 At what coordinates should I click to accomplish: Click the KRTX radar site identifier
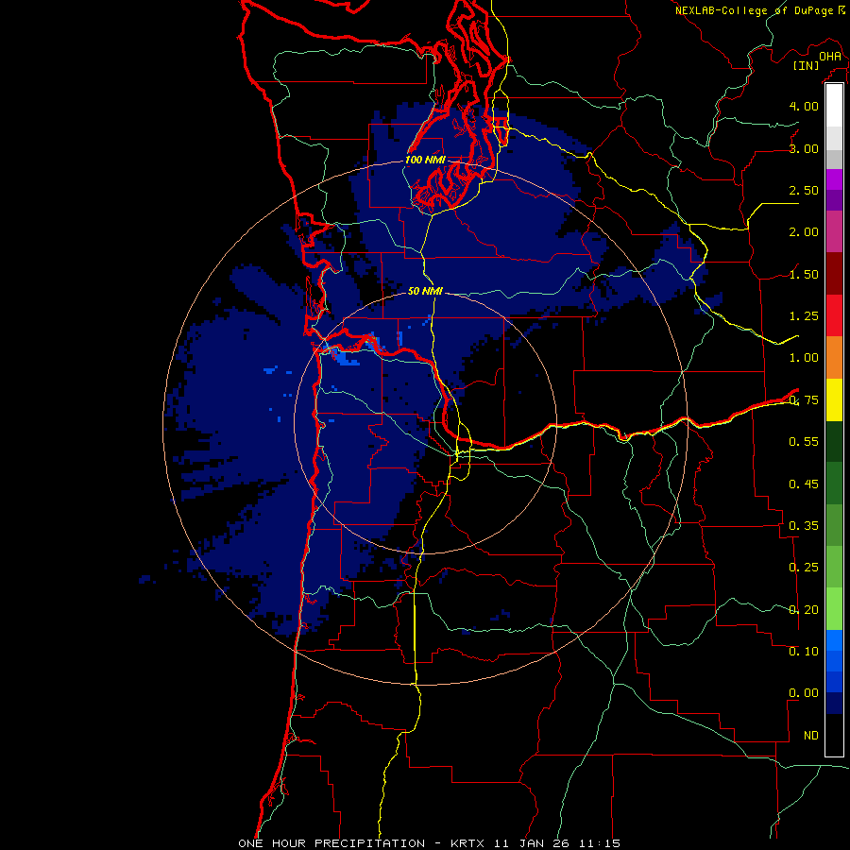pyautogui.click(x=469, y=843)
